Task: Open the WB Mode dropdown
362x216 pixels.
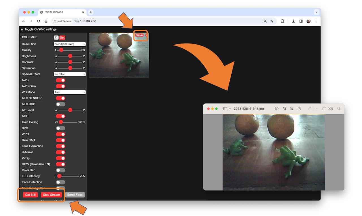Action: [x=70, y=92]
